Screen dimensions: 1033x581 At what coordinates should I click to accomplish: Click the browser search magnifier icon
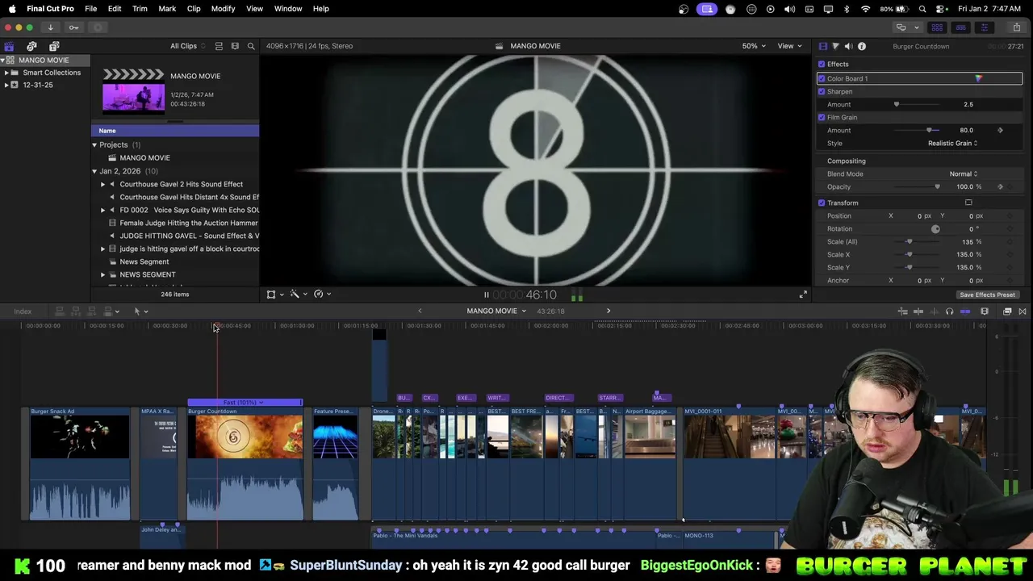(251, 46)
